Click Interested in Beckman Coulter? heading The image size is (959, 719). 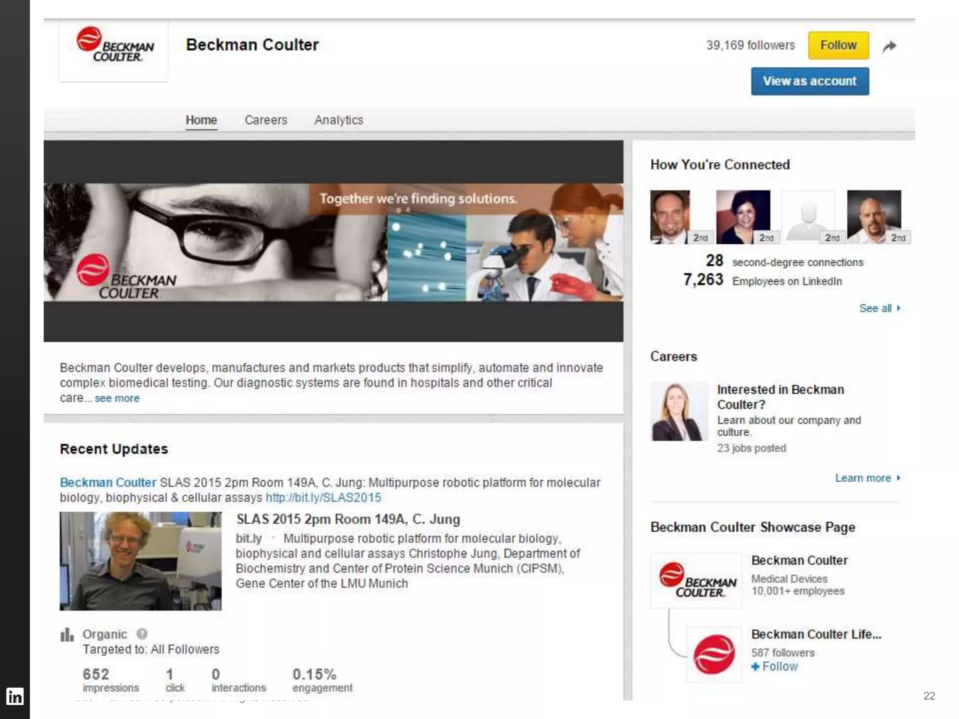tap(781, 397)
